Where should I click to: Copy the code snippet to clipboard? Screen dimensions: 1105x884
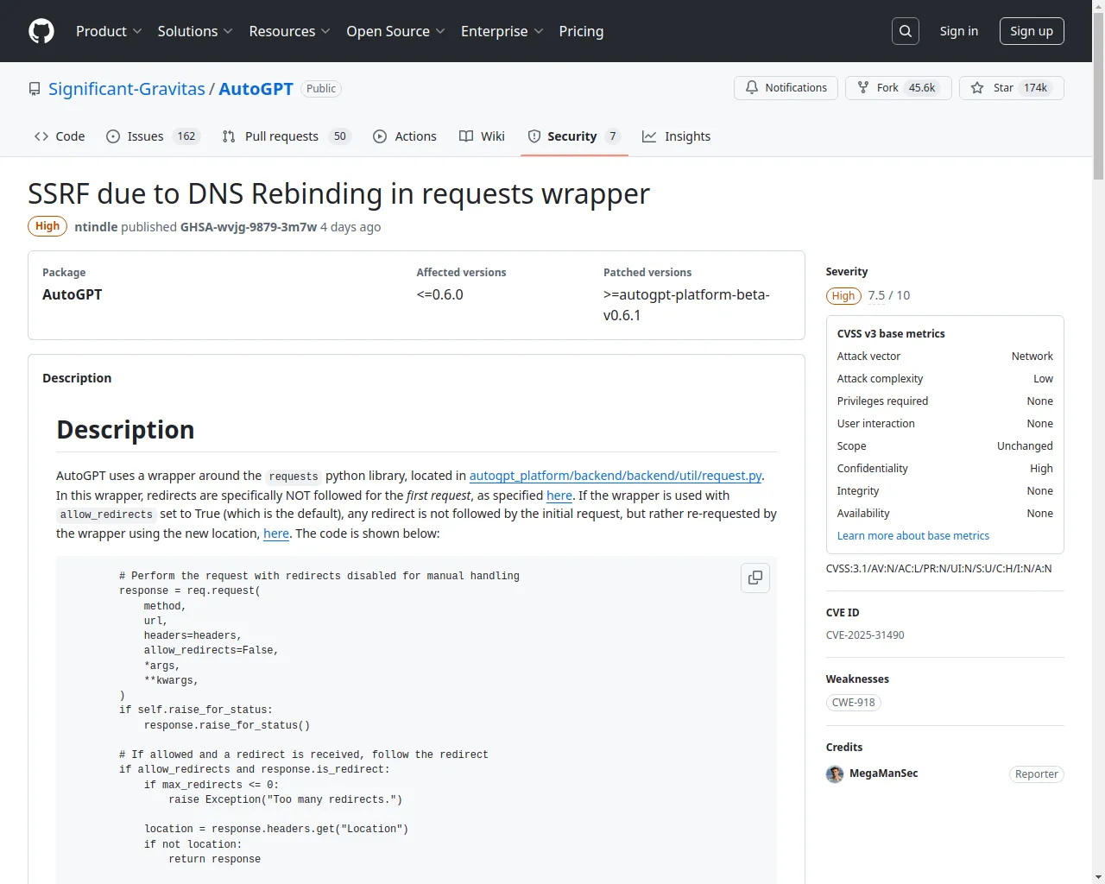[x=755, y=578]
